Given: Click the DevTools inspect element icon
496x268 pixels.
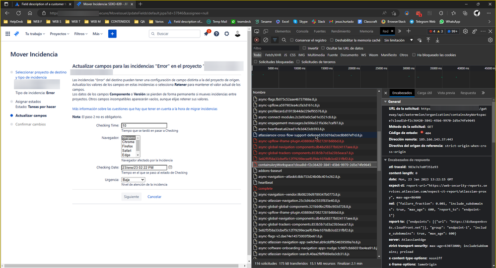Looking at the screenshot, I should 257,31.
